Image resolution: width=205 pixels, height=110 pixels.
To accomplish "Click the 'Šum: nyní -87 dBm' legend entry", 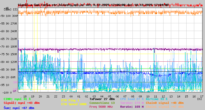I will click(x=19, y=108).
